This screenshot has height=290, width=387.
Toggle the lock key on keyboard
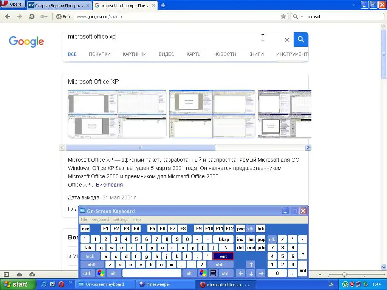click(x=90, y=256)
